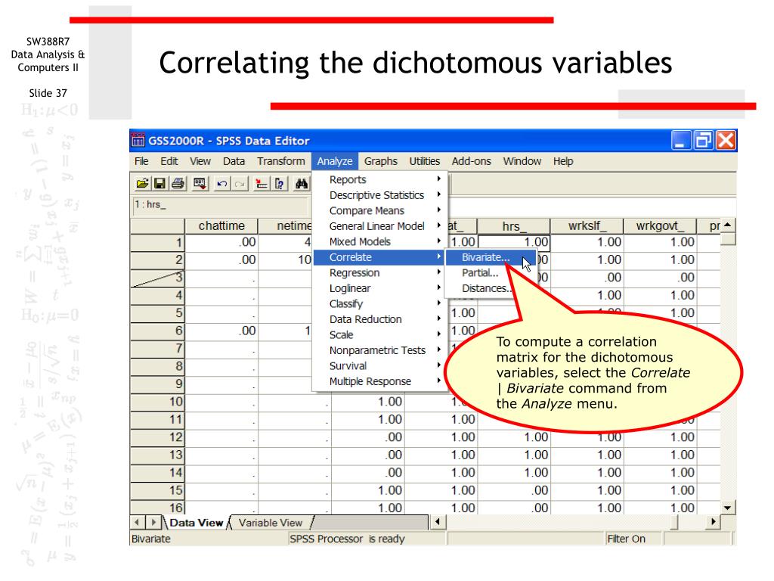This screenshot has width=774, height=581.
Task: Click the wrkgovt_ cell in row 15
Action: [x=659, y=490]
